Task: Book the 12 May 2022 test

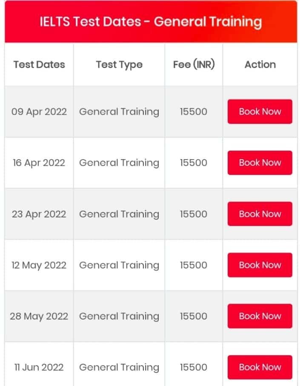Action: click(260, 265)
